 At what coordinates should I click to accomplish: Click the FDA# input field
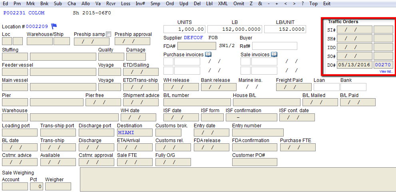click(x=197, y=46)
